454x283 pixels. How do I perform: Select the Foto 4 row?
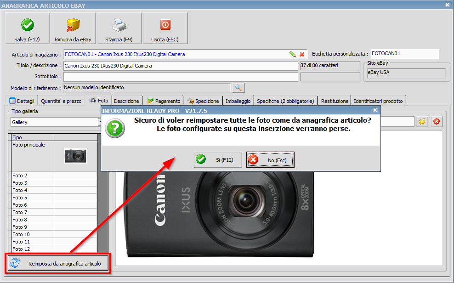(x=54, y=190)
